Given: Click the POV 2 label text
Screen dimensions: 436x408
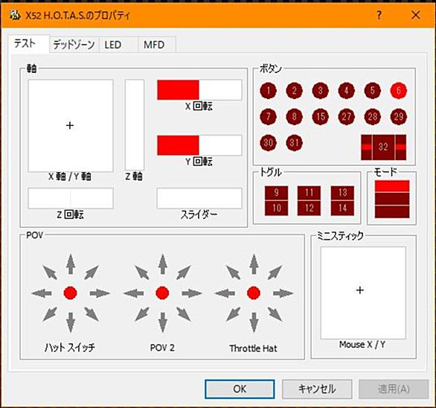Looking at the screenshot, I should (162, 348).
